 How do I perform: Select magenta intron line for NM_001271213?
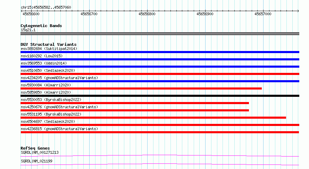160,155
